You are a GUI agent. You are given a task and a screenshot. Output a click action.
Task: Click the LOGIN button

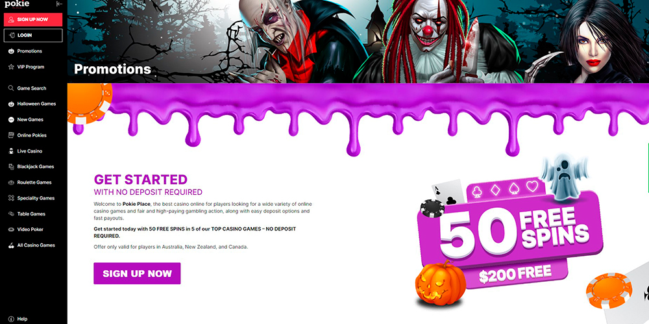click(x=33, y=35)
